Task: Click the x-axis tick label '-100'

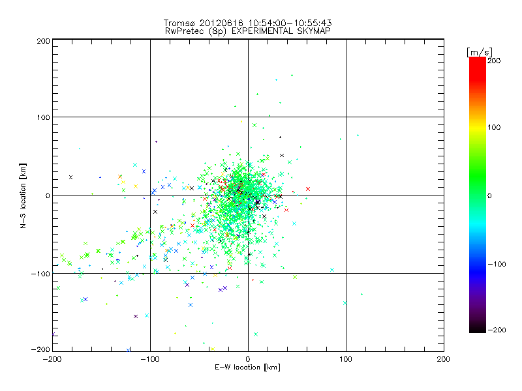Action: coord(150,359)
